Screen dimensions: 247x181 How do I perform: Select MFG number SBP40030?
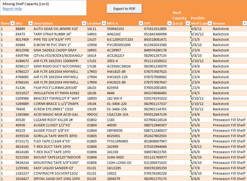[115, 130]
